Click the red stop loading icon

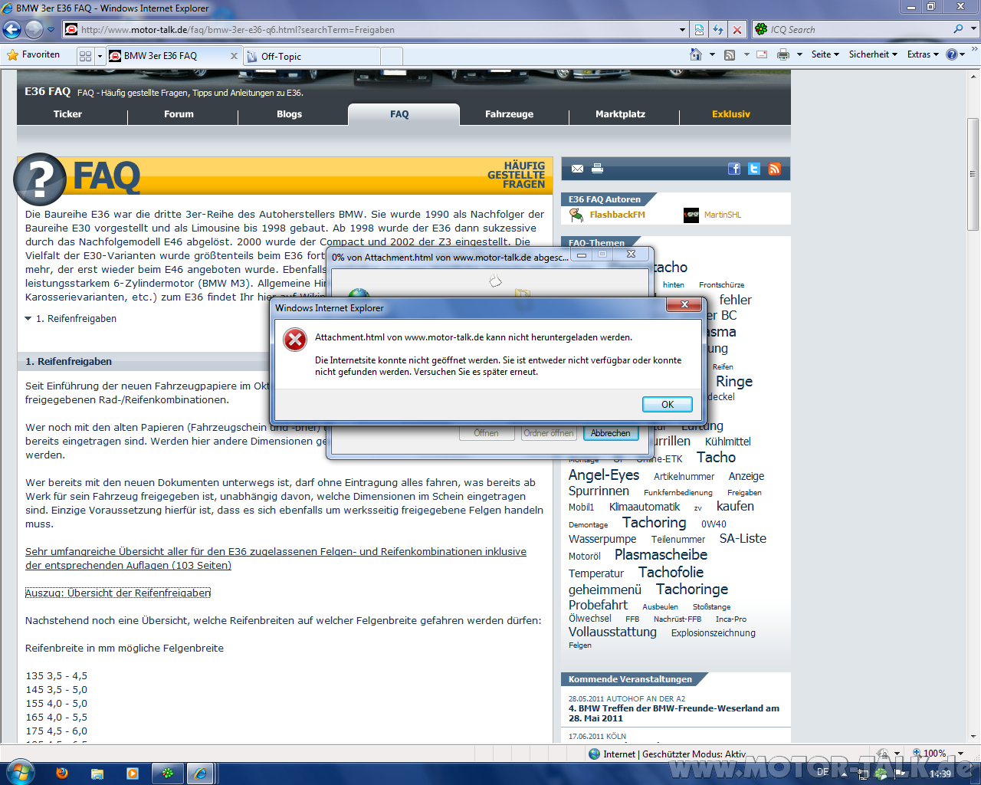point(737,30)
